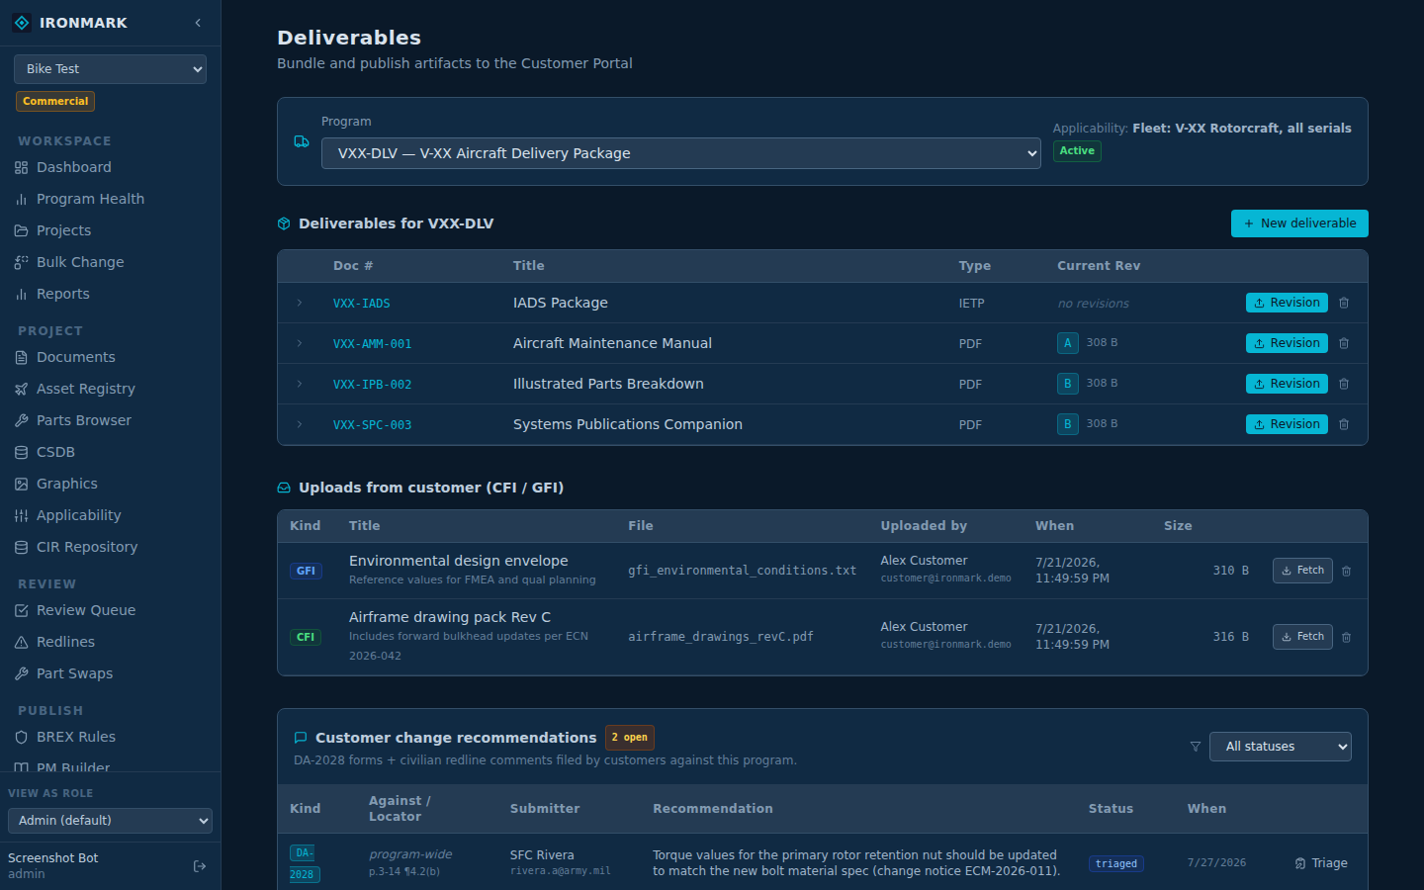The image size is (1424, 890).
Task: Click the truck icon beside Program
Action: click(x=302, y=141)
